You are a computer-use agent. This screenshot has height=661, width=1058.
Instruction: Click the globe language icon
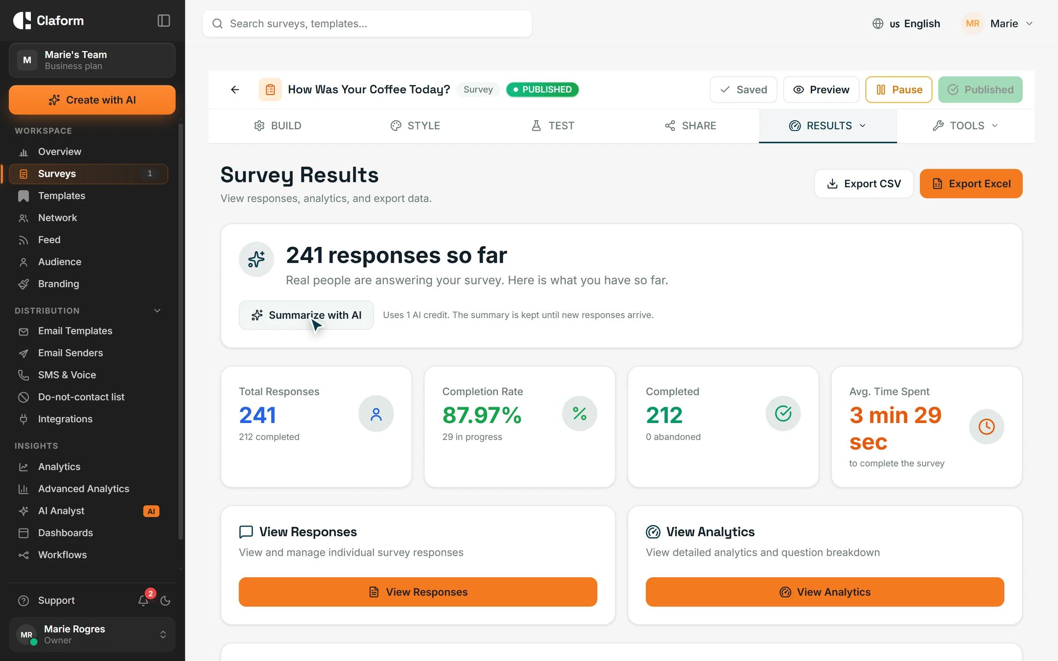[878, 23]
